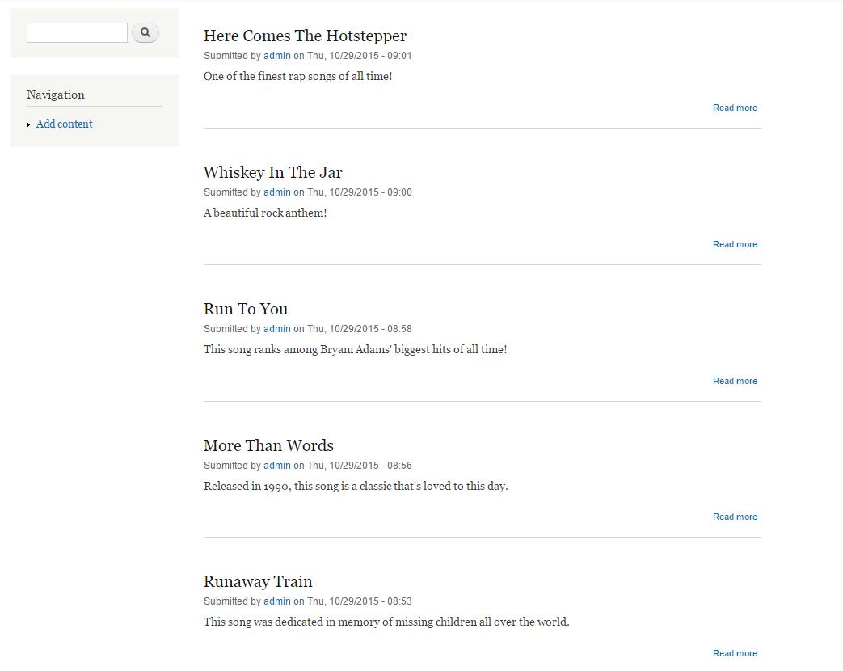This screenshot has width=843, height=671.
Task: Read more of Whiskey In The Jar
Action: point(735,244)
